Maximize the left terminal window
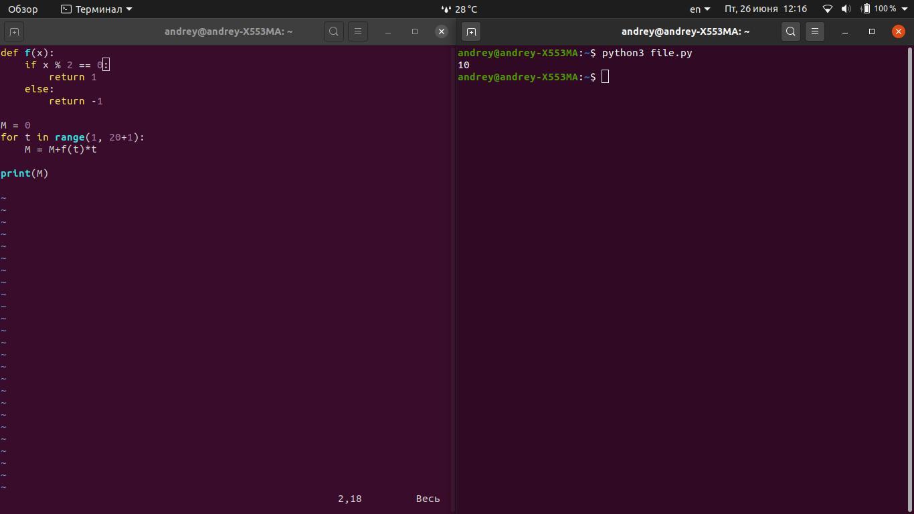This screenshot has width=914, height=514. 415,31
